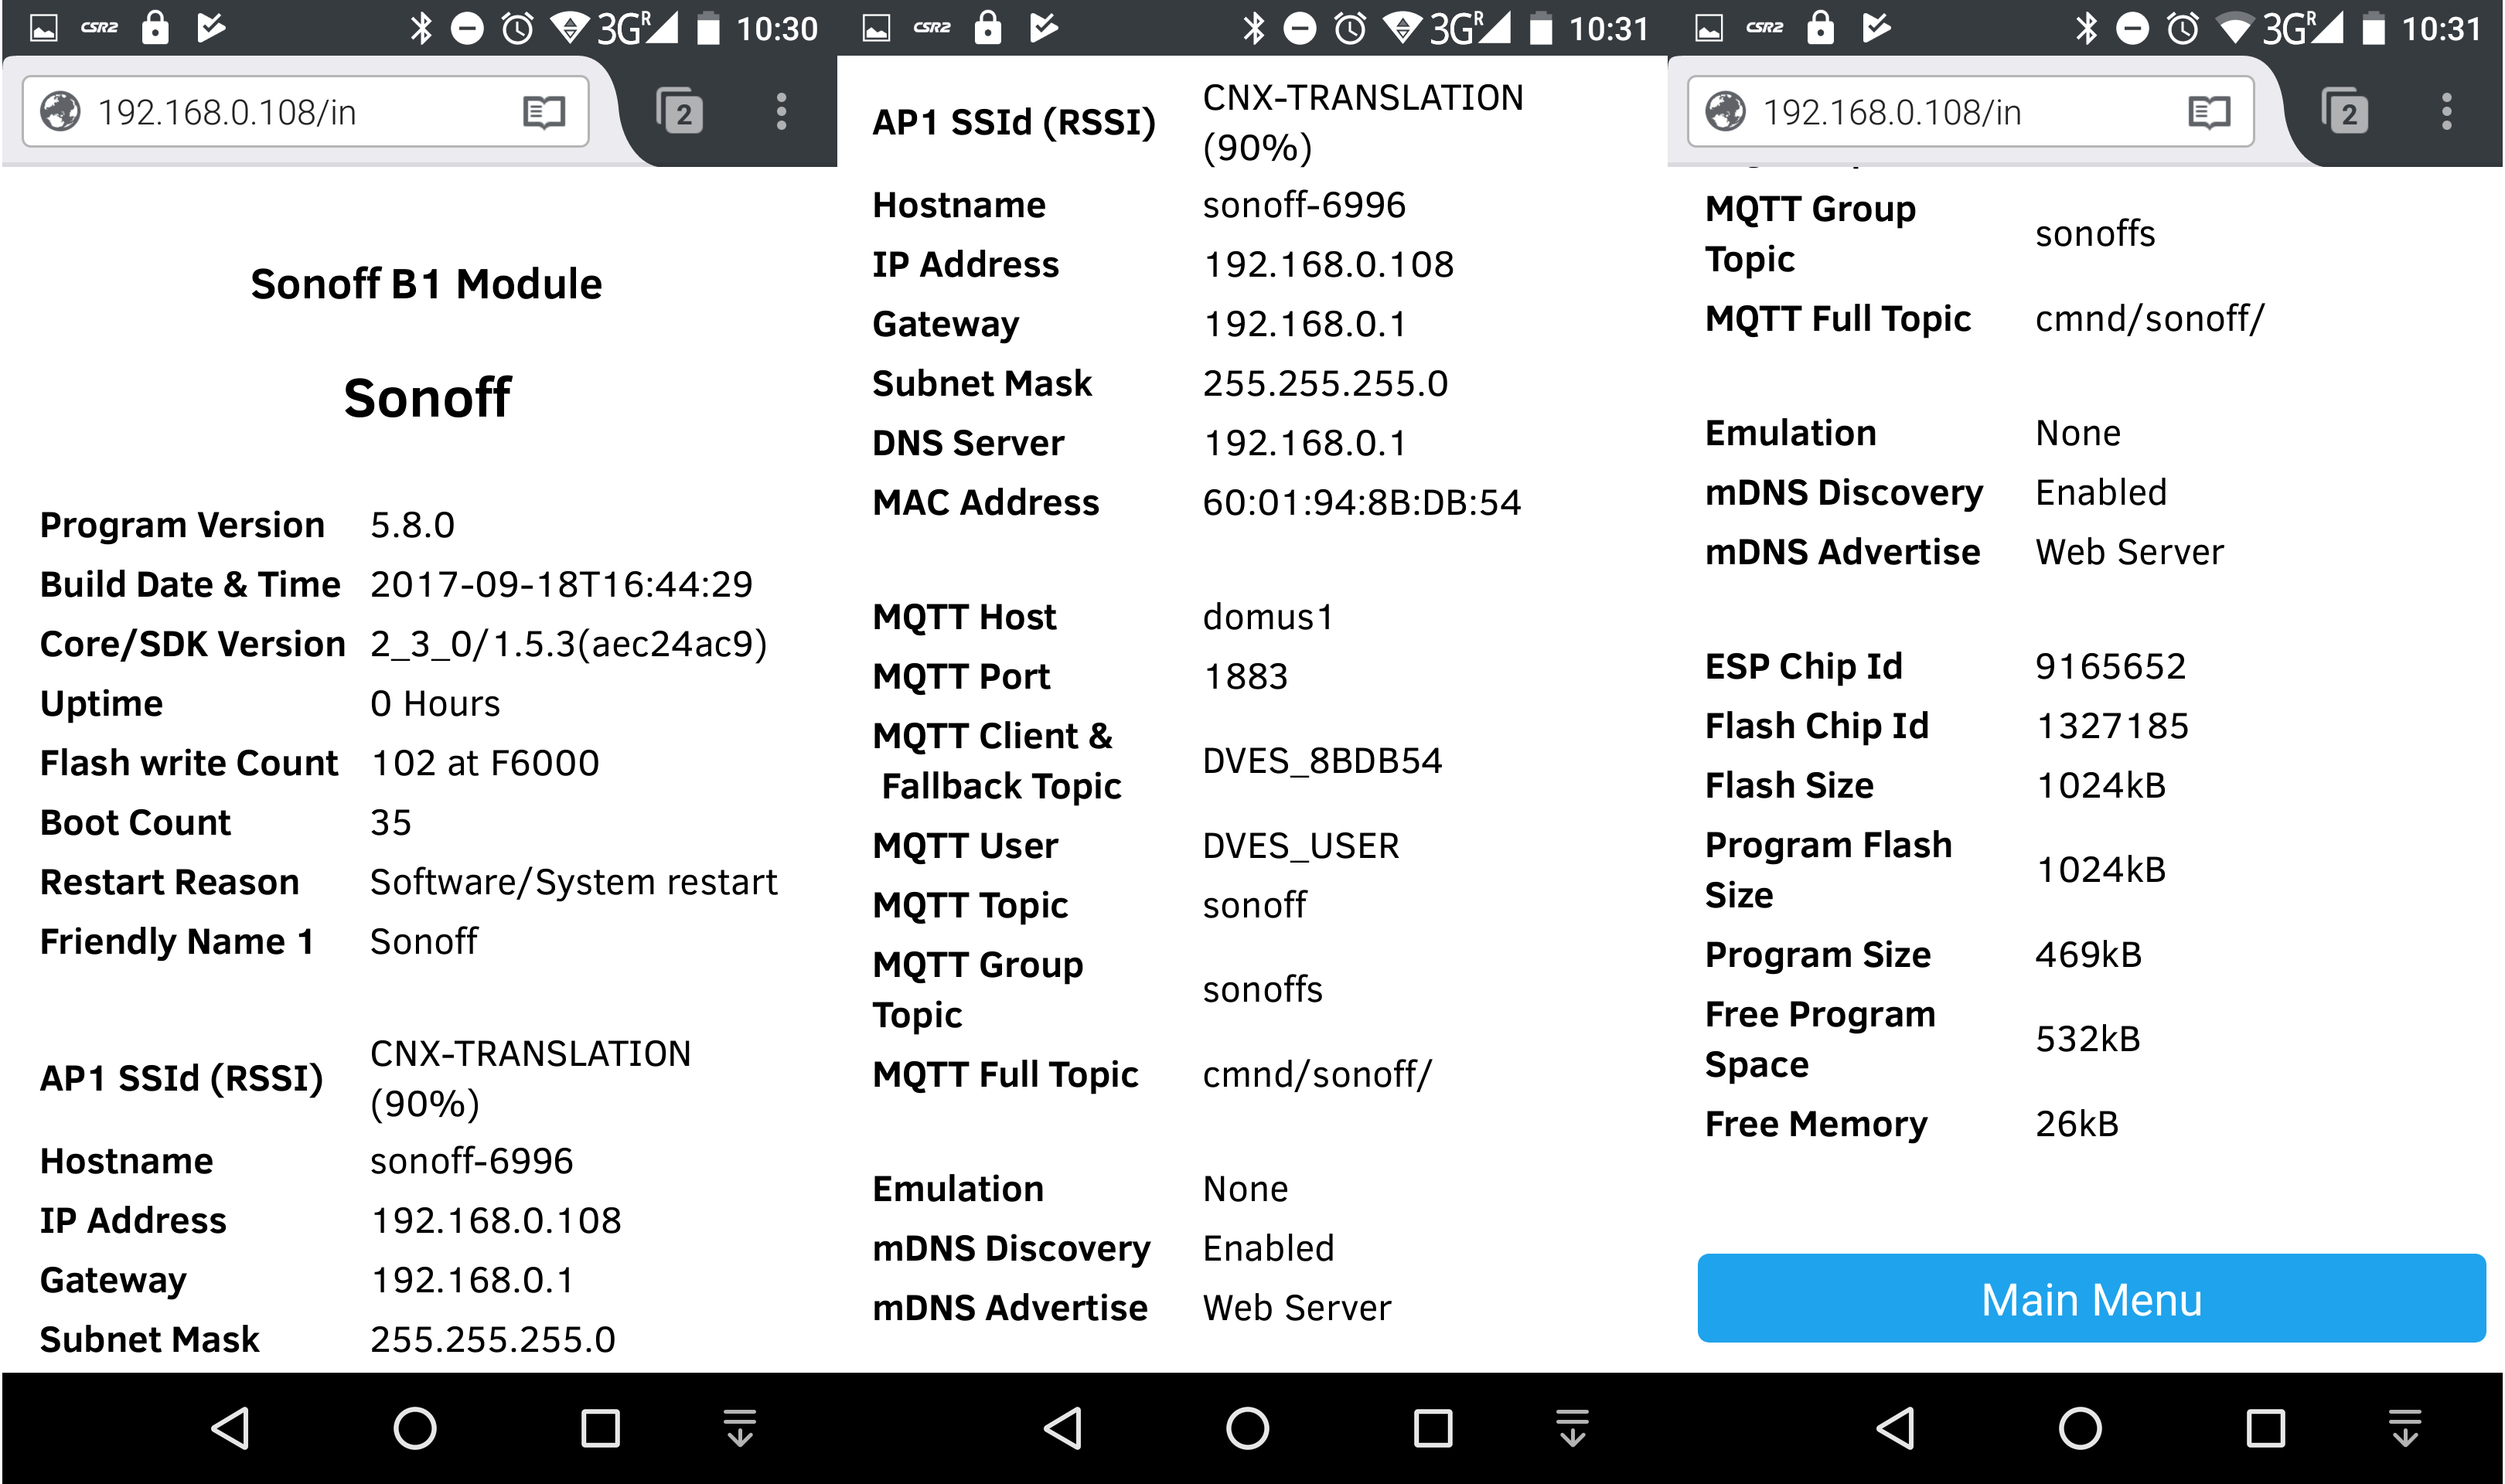Select the Flash Size label

[x=1788, y=785]
